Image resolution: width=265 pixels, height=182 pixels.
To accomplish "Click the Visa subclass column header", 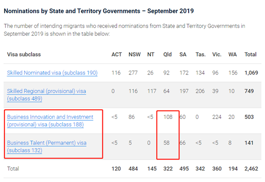I will click(24, 54).
